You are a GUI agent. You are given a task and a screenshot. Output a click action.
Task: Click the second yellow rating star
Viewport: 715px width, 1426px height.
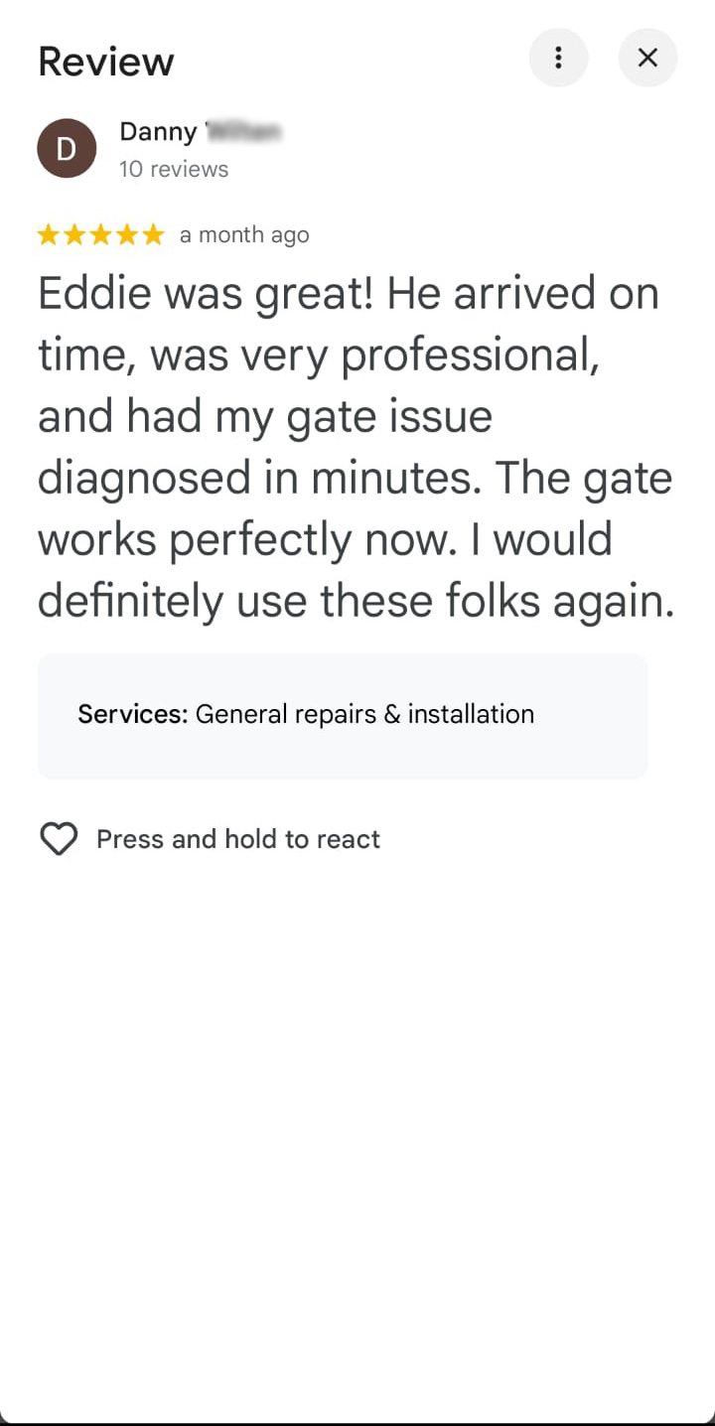(x=74, y=235)
